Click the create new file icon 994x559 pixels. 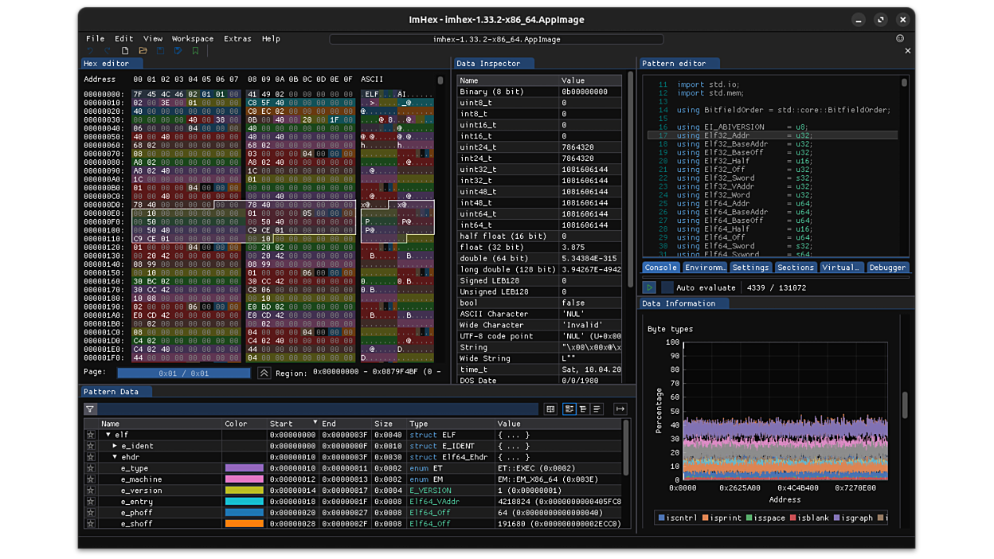pos(125,51)
